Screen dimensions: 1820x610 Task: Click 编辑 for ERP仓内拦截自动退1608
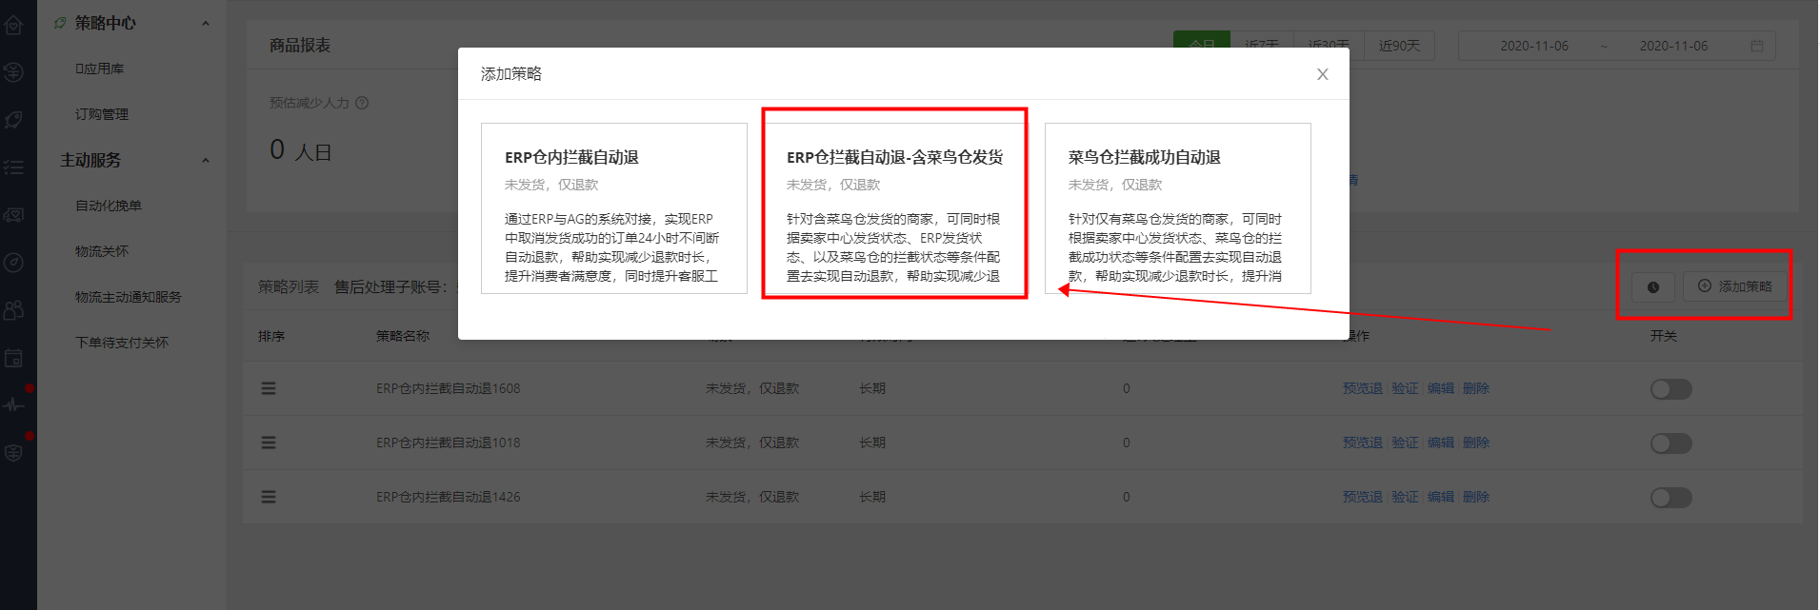[1441, 388]
